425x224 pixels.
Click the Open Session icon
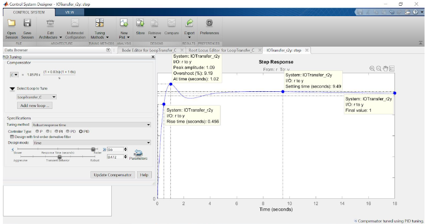coord(12,23)
